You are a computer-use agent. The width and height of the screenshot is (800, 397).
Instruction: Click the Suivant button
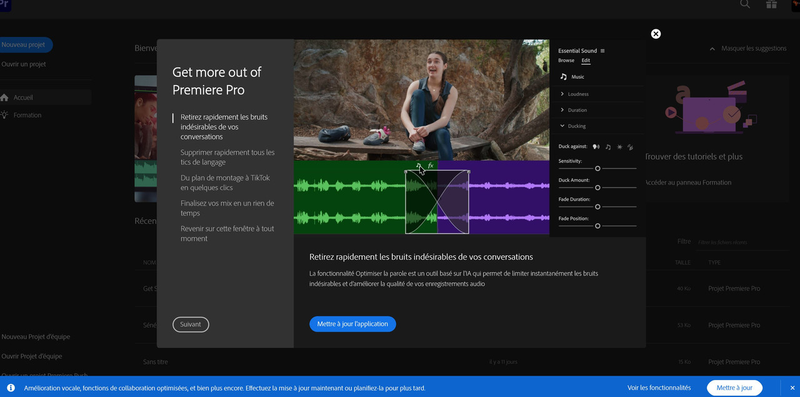click(x=191, y=325)
